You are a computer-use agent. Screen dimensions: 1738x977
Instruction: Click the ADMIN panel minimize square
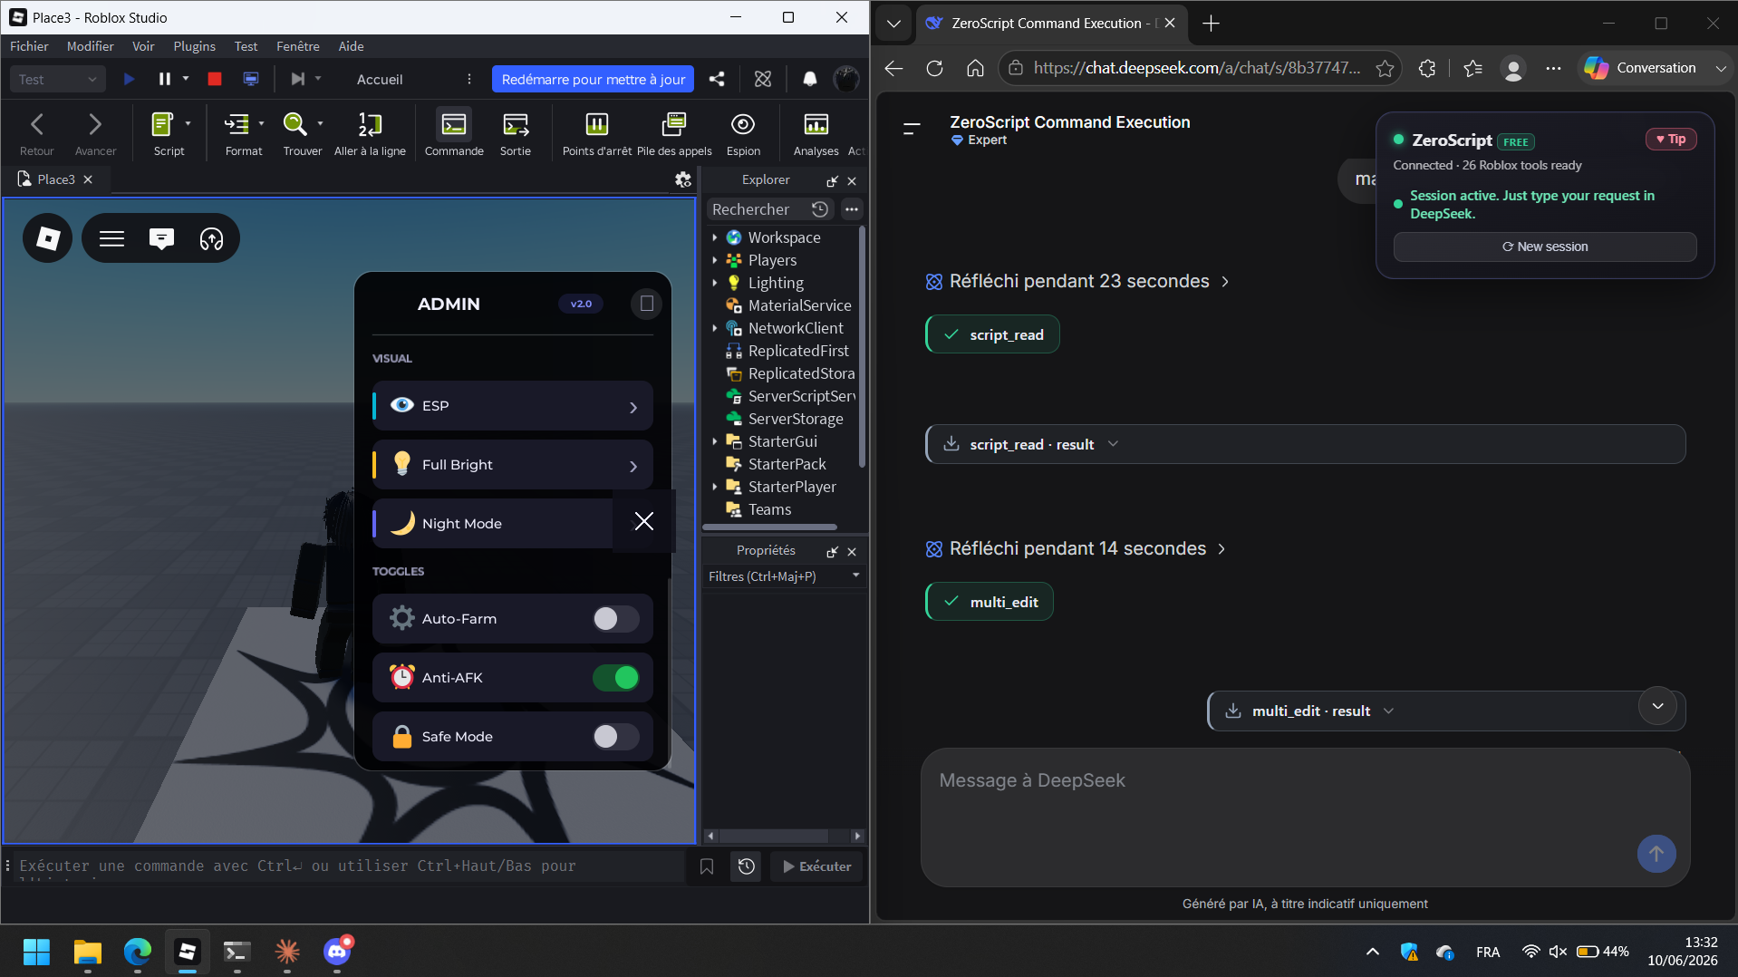click(x=647, y=304)
